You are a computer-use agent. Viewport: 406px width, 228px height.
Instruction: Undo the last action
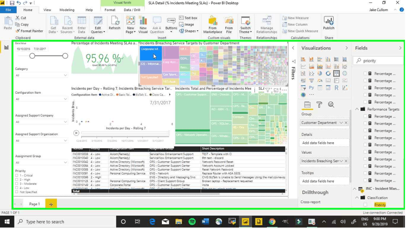coord(18,3)
